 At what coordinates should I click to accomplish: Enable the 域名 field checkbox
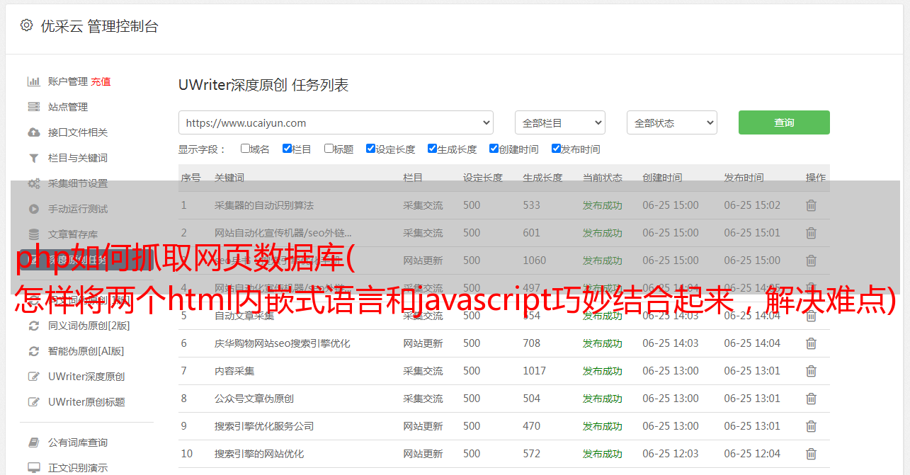coord(245,149)
